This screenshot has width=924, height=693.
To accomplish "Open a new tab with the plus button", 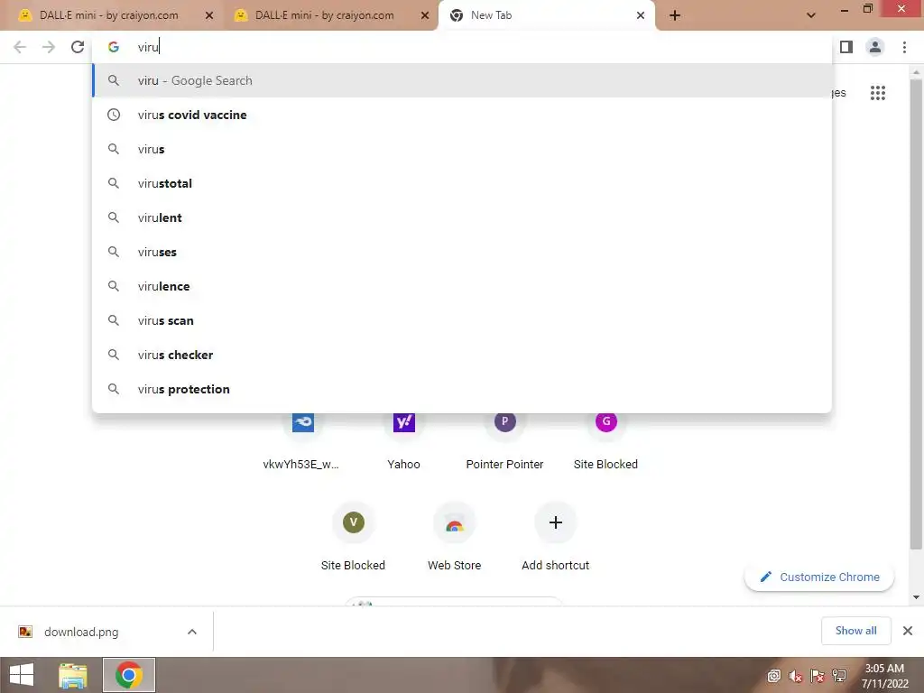I will (x=675, y=16).
